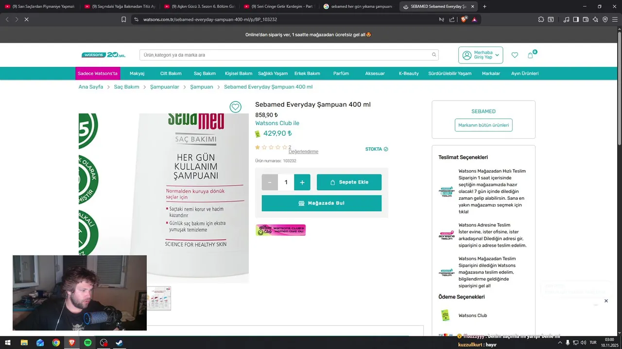Click the browser page vertical scrollbar

pos(619,87)
